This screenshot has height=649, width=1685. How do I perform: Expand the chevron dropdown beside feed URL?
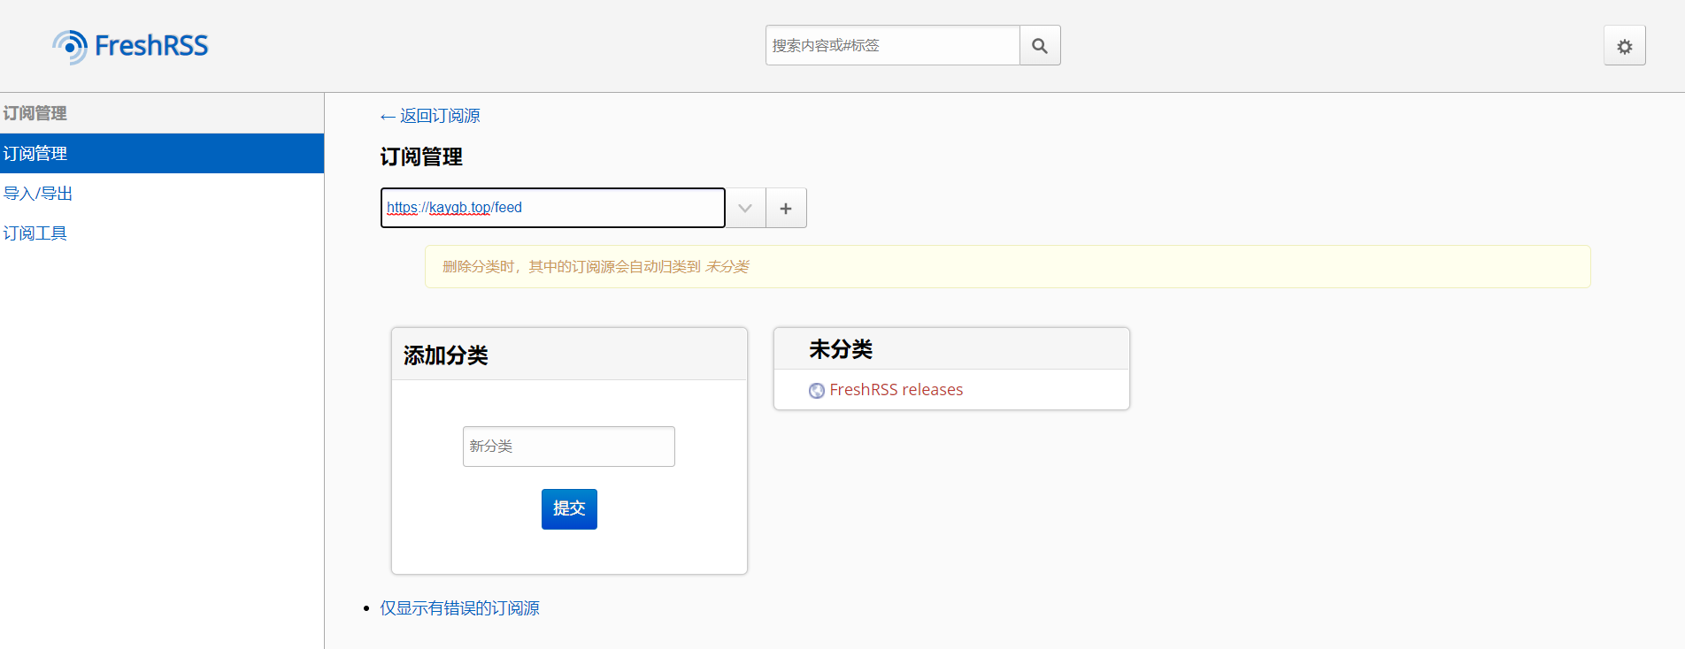point(745,209)
